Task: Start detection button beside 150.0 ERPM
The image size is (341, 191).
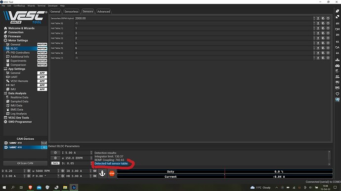Action: 55,158
